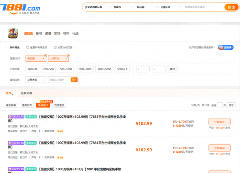Select the 200以内 price range option
Screen dimensions: 240x173
(32, 69)
